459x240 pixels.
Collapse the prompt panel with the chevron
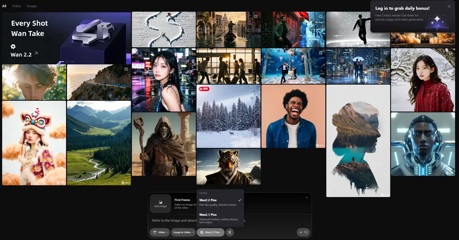pos(306,198)
